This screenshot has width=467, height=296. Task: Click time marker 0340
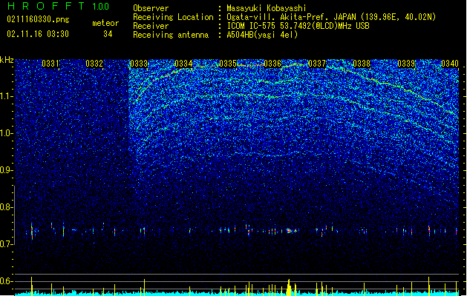pos(450,64)
